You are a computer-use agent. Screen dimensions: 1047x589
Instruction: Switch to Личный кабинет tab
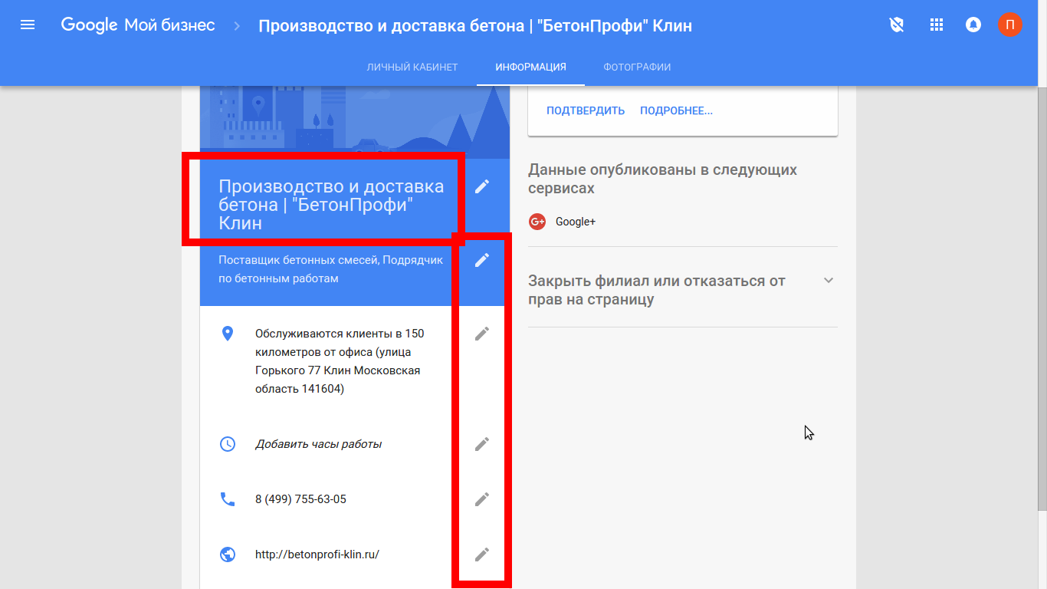coord(412,67)
